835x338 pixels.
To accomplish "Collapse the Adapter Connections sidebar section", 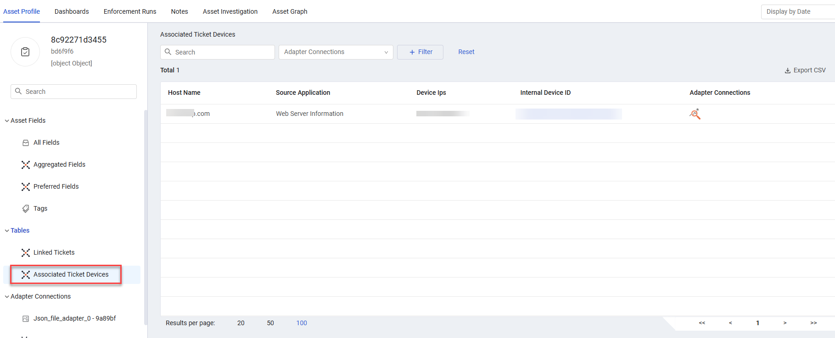I will coord(7,297).
